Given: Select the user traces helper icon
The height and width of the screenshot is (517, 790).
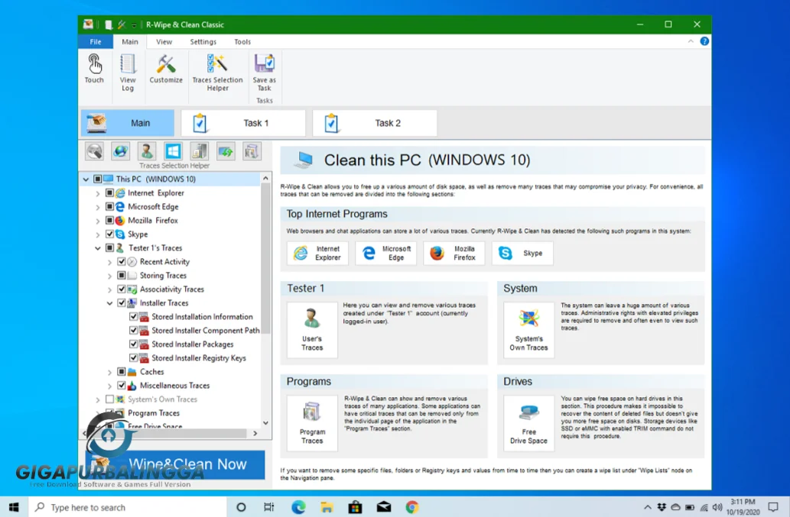Looking at the screenshot, I should point(147,151).
